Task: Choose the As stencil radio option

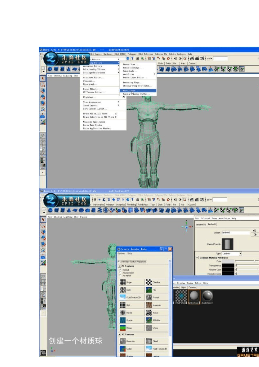Action: coord(120,276)
